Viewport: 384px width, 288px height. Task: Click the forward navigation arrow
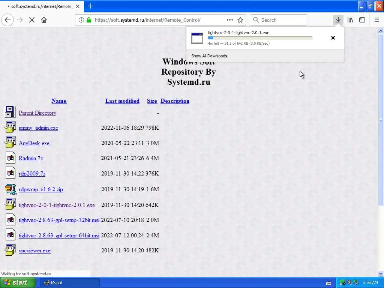point(20,20)
